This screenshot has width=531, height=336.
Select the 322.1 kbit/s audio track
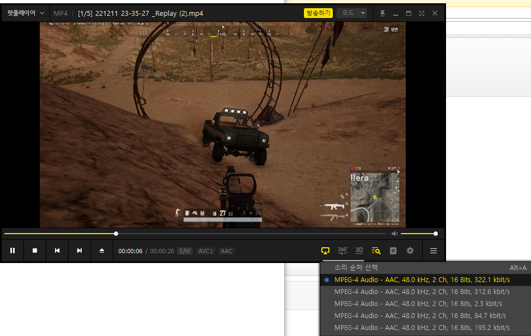tap(426, 280)
